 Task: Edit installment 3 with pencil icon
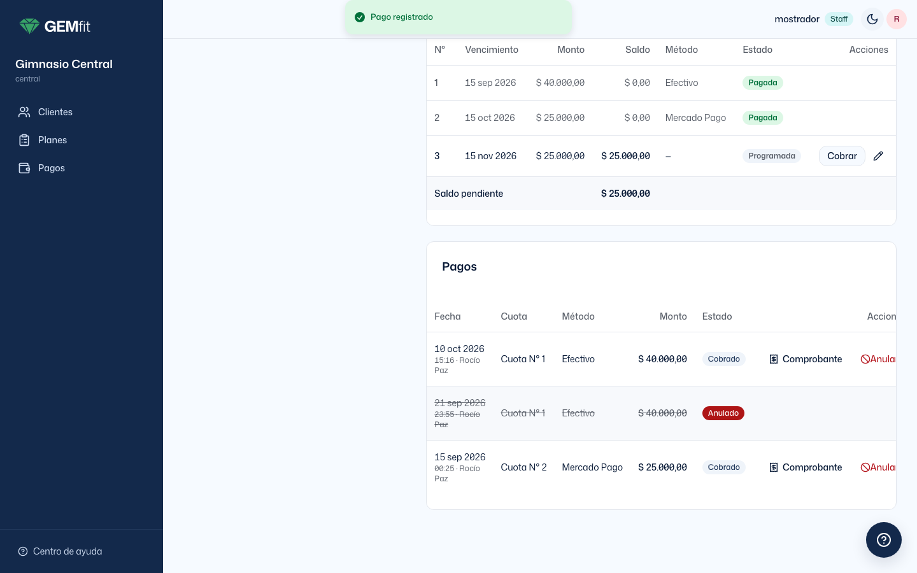click(x=878, y=156)
